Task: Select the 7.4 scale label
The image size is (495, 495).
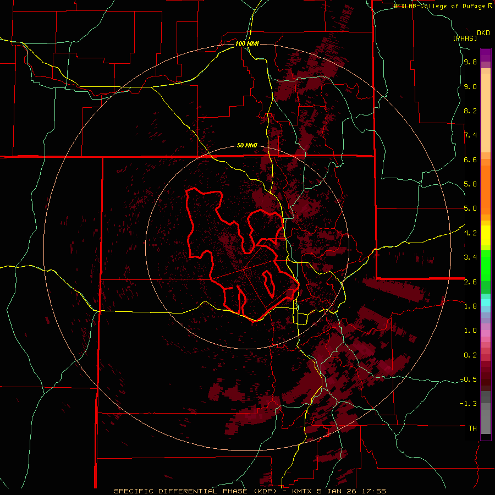Action: pos(470,135)
